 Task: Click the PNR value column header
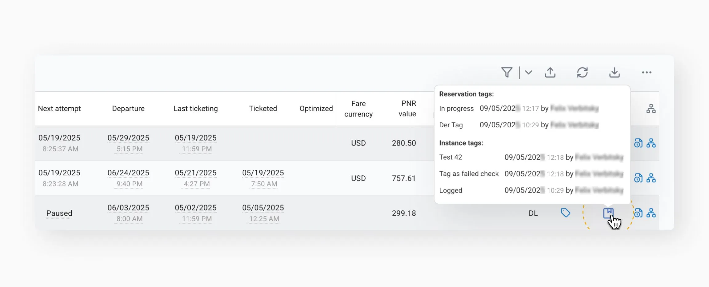[407, 109]
